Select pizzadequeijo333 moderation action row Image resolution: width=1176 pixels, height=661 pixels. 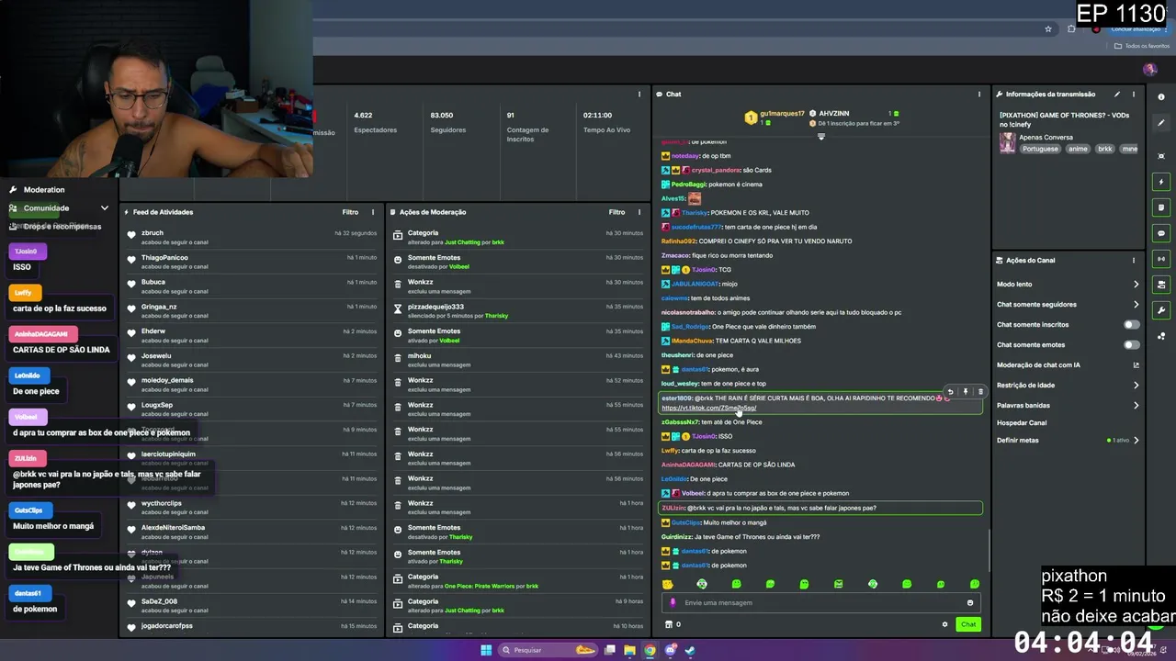tap(517, 310)
